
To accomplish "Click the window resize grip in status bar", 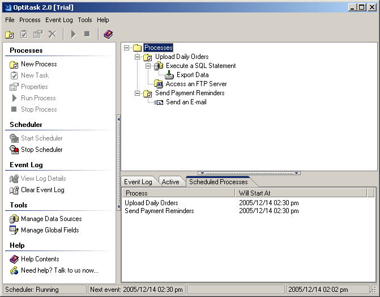I will point(374,290).
